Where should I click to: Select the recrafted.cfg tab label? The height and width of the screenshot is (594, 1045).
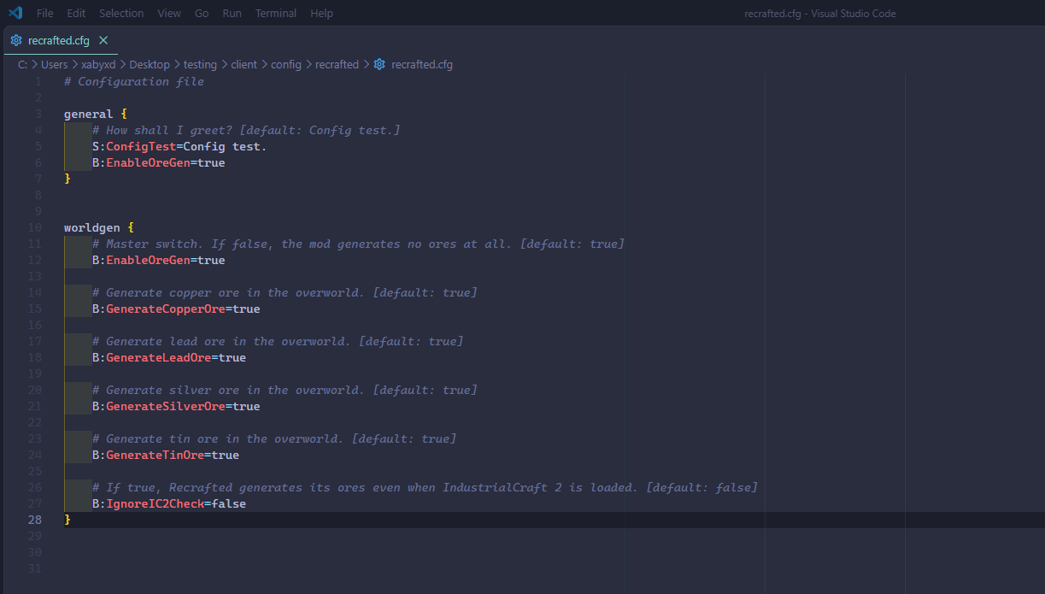pyautogui.click(x=59, y=40)
